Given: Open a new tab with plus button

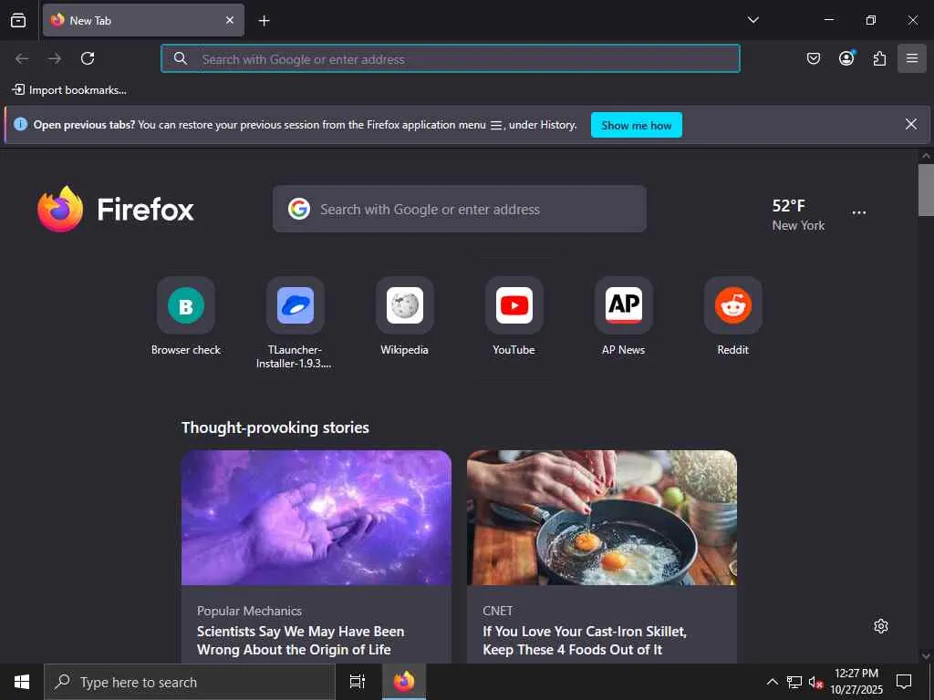Looking at the screenshot, I should click(264, 21).
